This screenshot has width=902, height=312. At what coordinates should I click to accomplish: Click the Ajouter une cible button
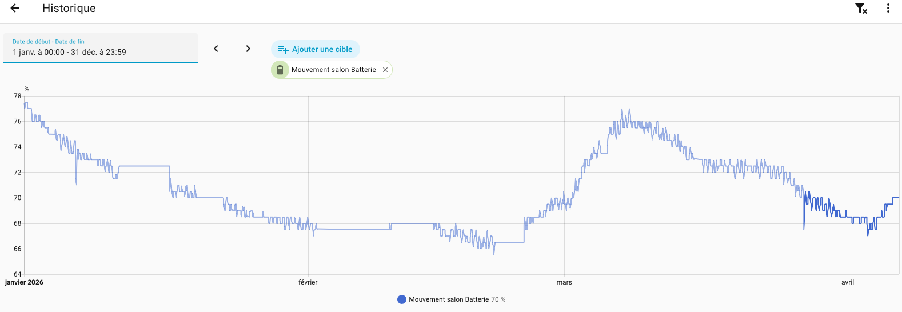(315, 49)
